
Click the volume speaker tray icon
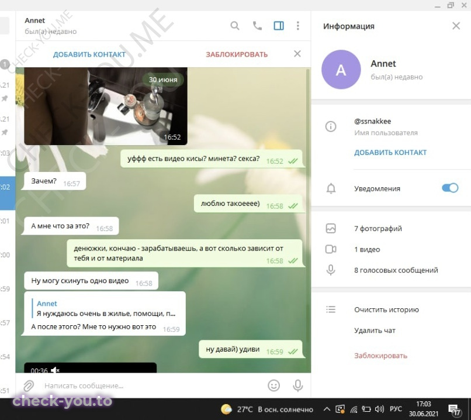point(379,409)
